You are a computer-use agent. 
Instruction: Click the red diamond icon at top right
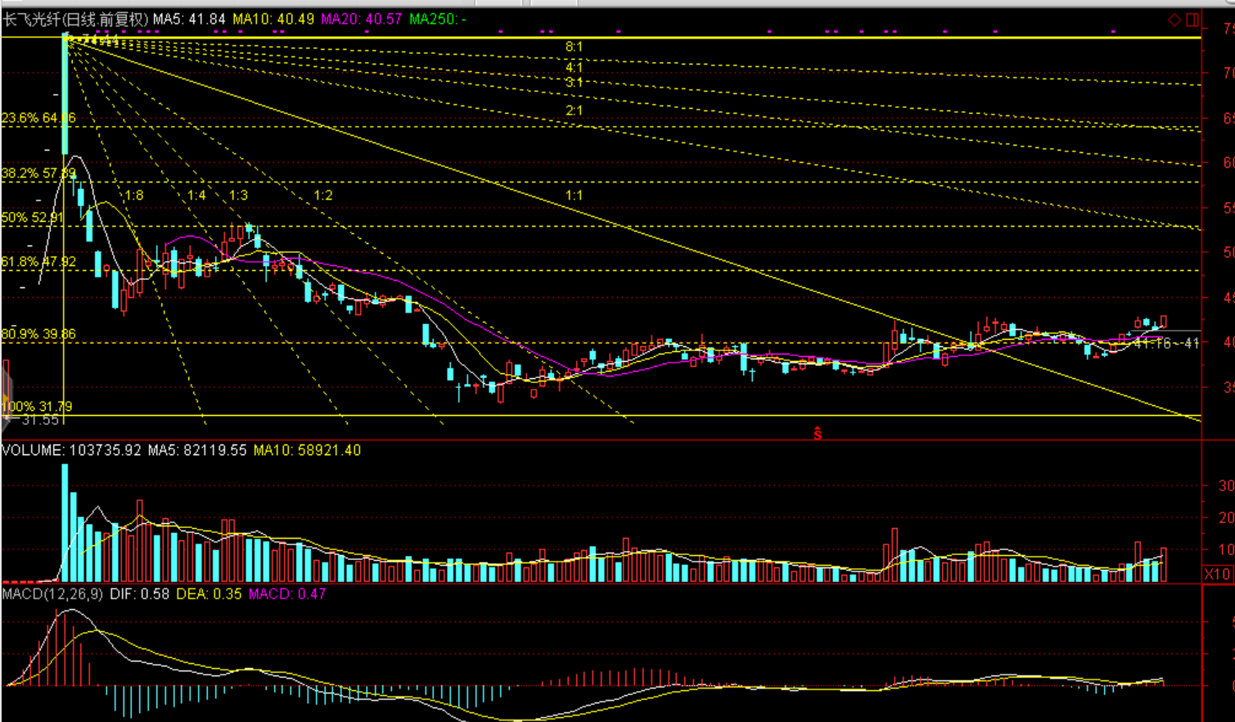1174,19
